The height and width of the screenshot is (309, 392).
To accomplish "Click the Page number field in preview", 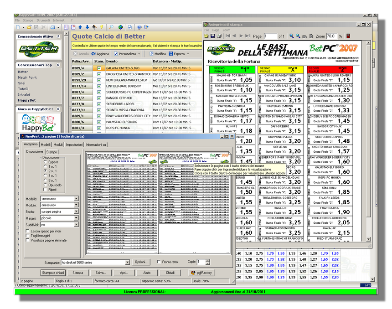I will tap(270, 36).
